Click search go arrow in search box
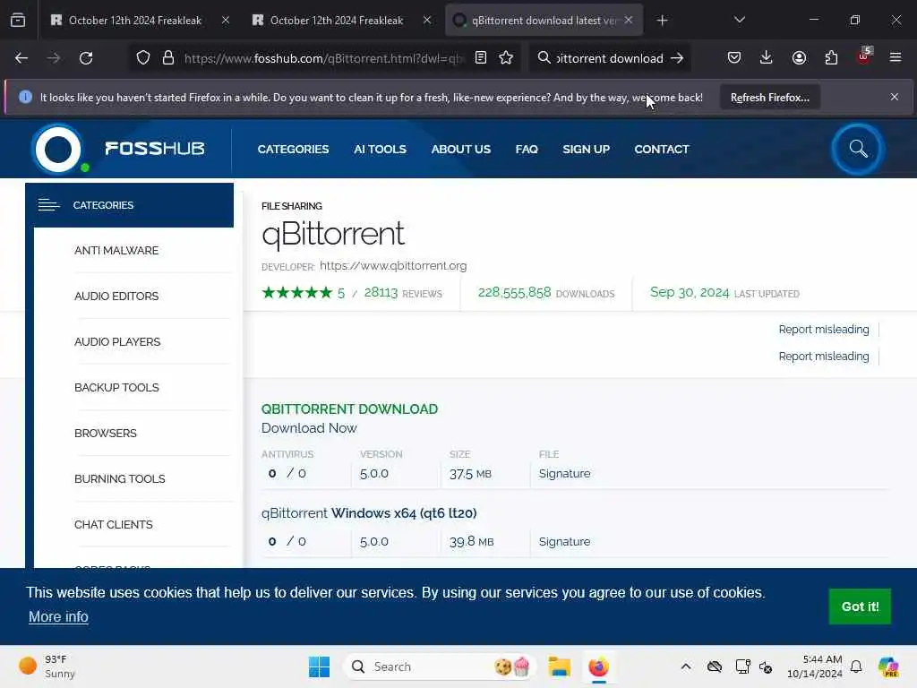The width and height of the screenshot is (917, 688). (677, 58)
